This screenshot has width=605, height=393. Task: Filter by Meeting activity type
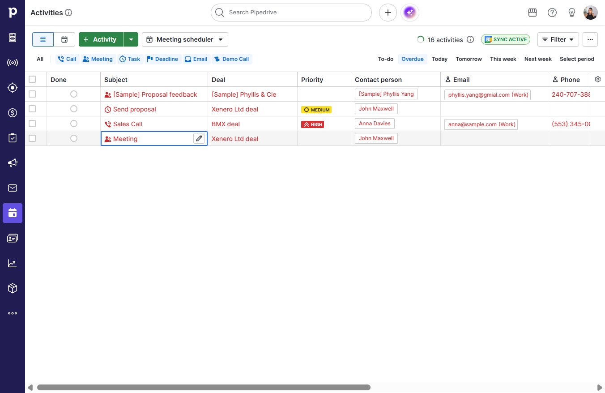(x=98, y=59)
